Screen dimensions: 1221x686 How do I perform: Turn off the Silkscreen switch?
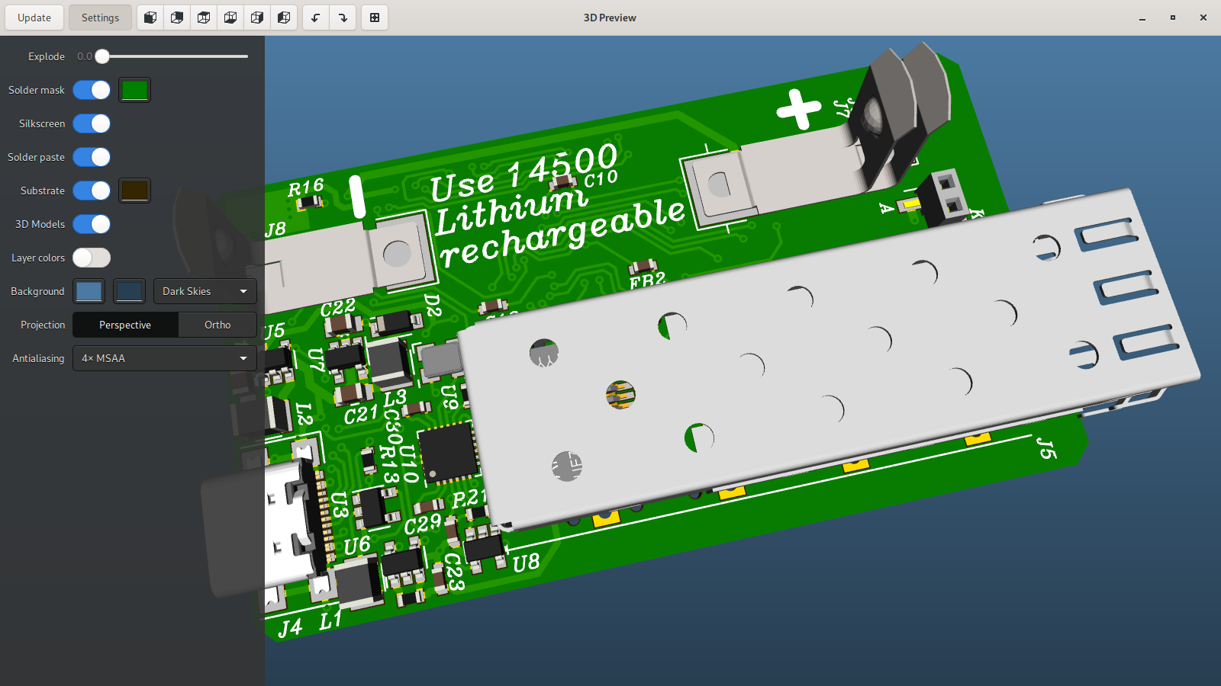tap(92, 123)
